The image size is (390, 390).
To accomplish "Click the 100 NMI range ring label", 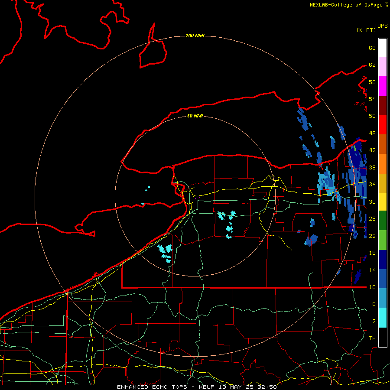I will pyautogui.click(x=195, y=36).
